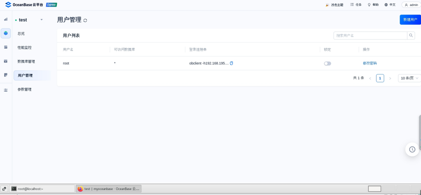This screenshot has height=195, width=421.
Task: Select page 1 in pagination
Action: (380, 78)
